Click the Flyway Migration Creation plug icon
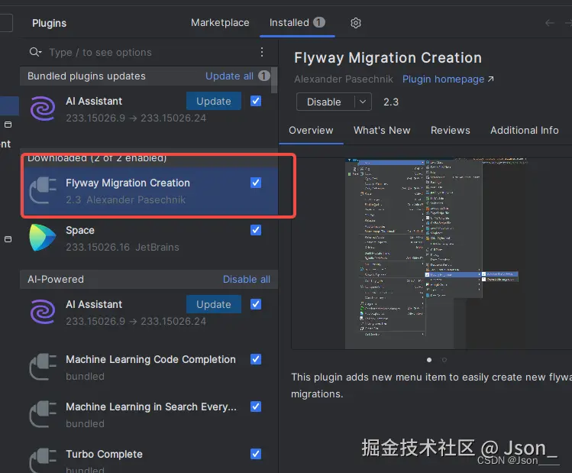 [43, 190]
